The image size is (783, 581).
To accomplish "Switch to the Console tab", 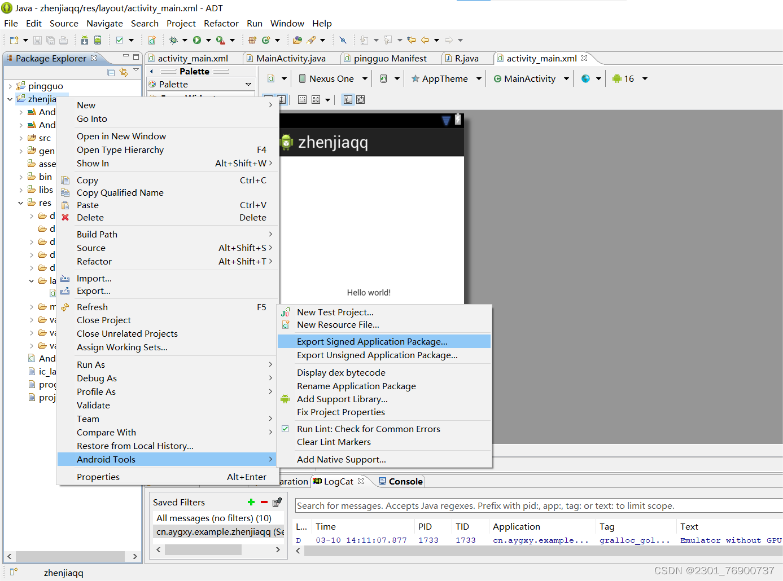I will click(x=400, y=482).
